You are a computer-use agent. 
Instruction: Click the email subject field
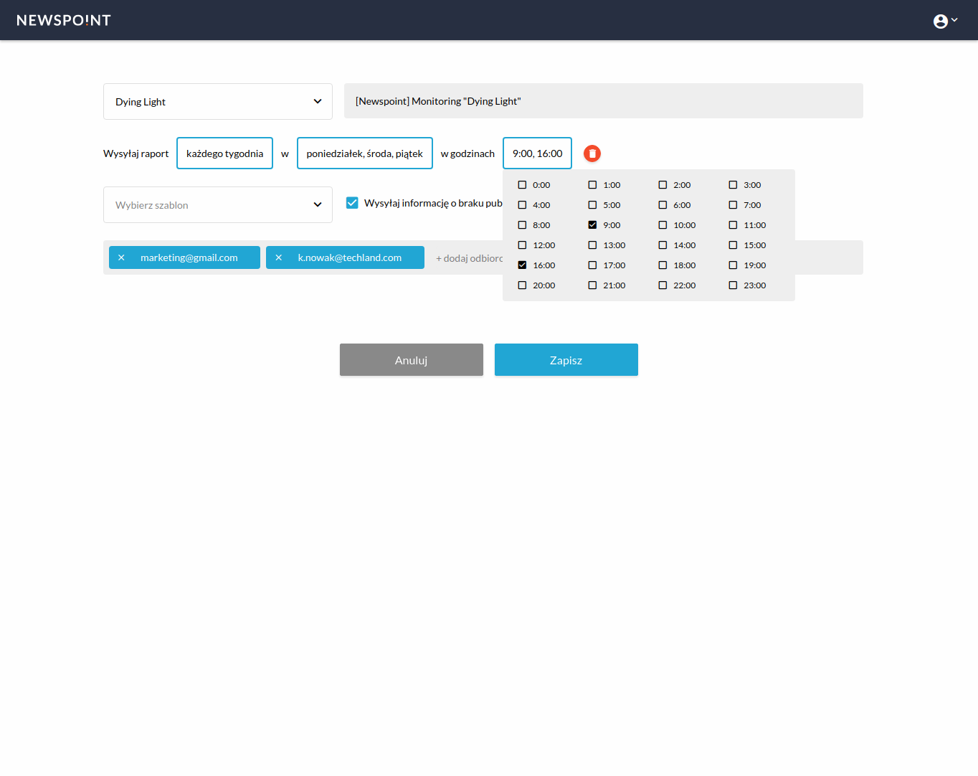click(603, 101)
